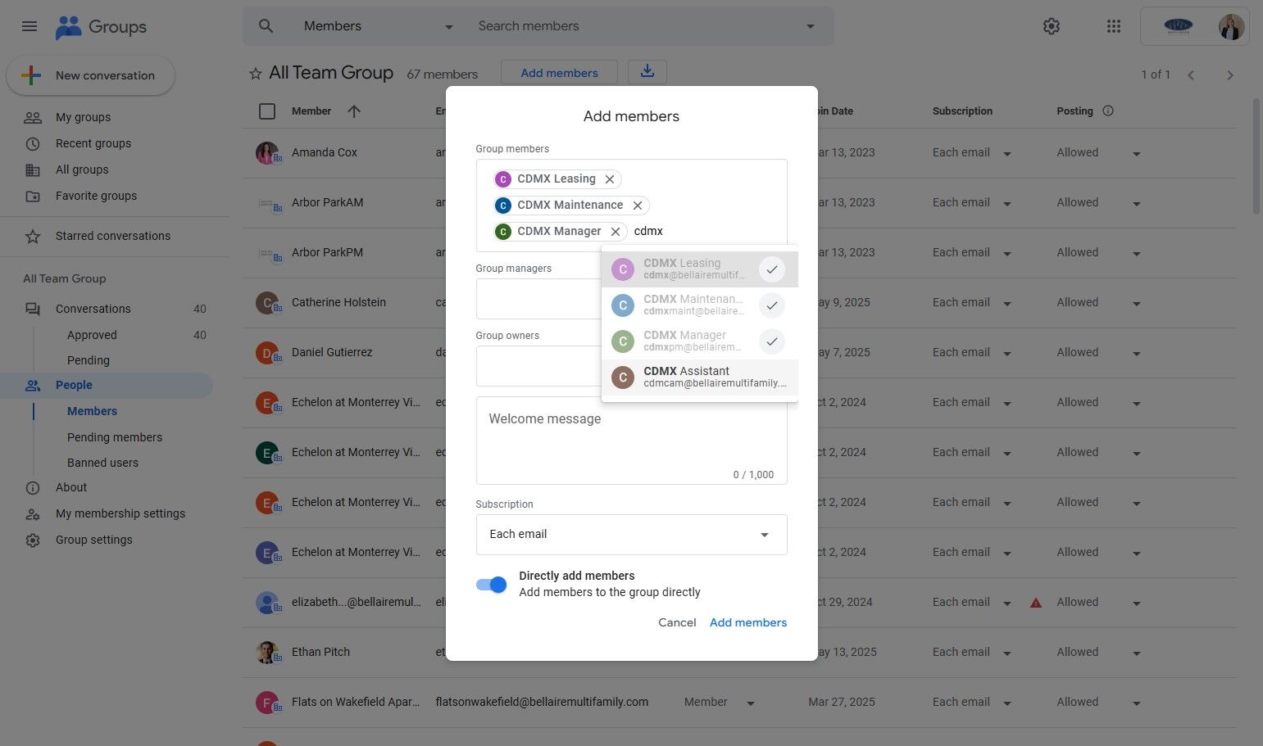Click Daniel Gutierrez member name
This screenshot has height=746, width=1263.
click(x=332, y=352)
